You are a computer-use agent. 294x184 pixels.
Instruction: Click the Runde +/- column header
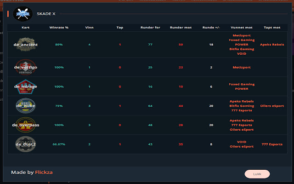(211, 28)
